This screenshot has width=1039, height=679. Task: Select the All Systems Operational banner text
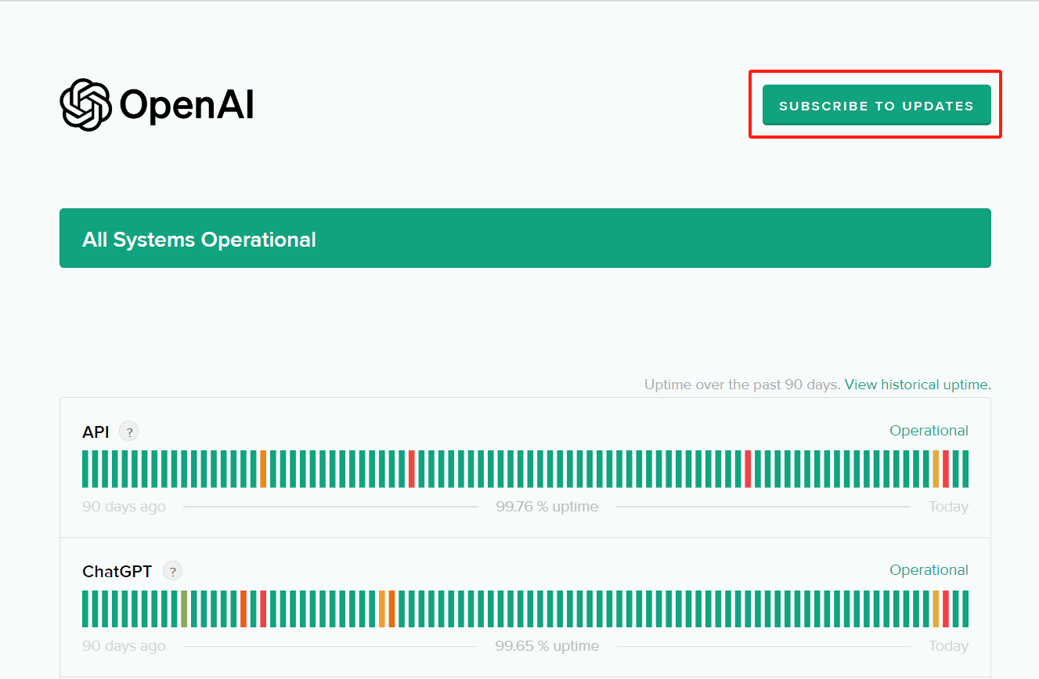[x=199, y=240]
